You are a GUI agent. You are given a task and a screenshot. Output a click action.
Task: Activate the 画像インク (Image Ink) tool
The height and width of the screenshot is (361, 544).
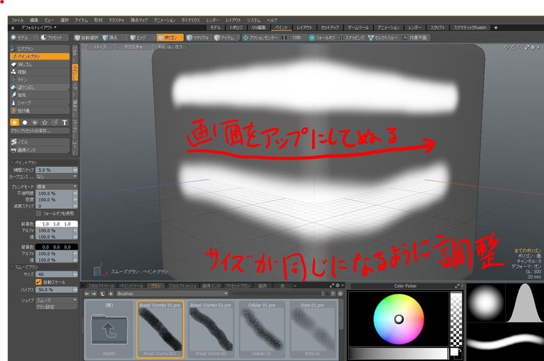coord(39,150)
